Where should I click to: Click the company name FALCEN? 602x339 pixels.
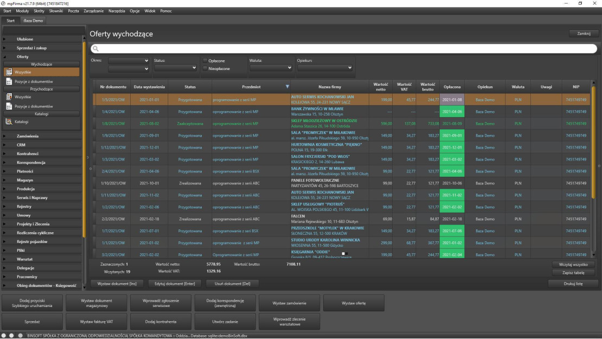[x=298, y=216]
